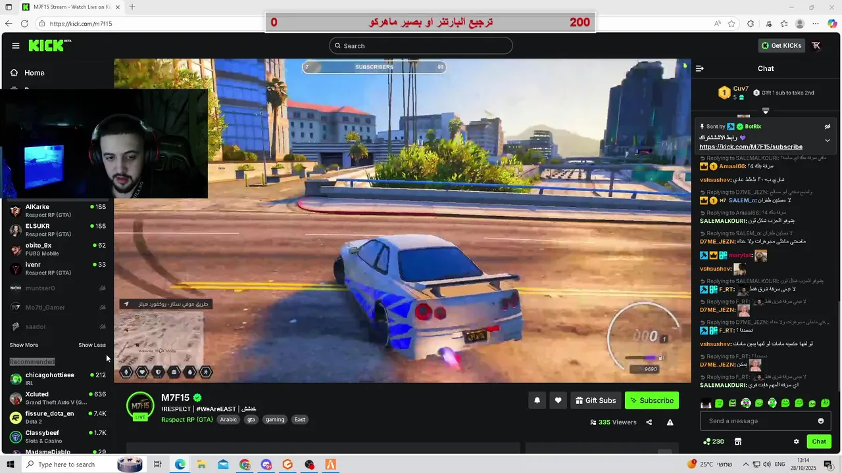Click the green Chat send button
The image size is (842, 473).
tap(818, 441)
